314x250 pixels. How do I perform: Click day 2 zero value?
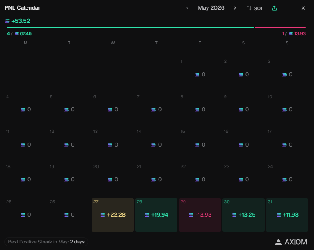[x=247, y=74]
